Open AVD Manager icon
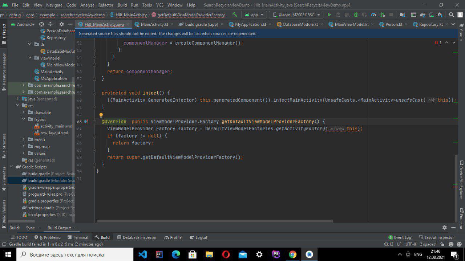The image size is (465, 261). click(x=431, y=15)
